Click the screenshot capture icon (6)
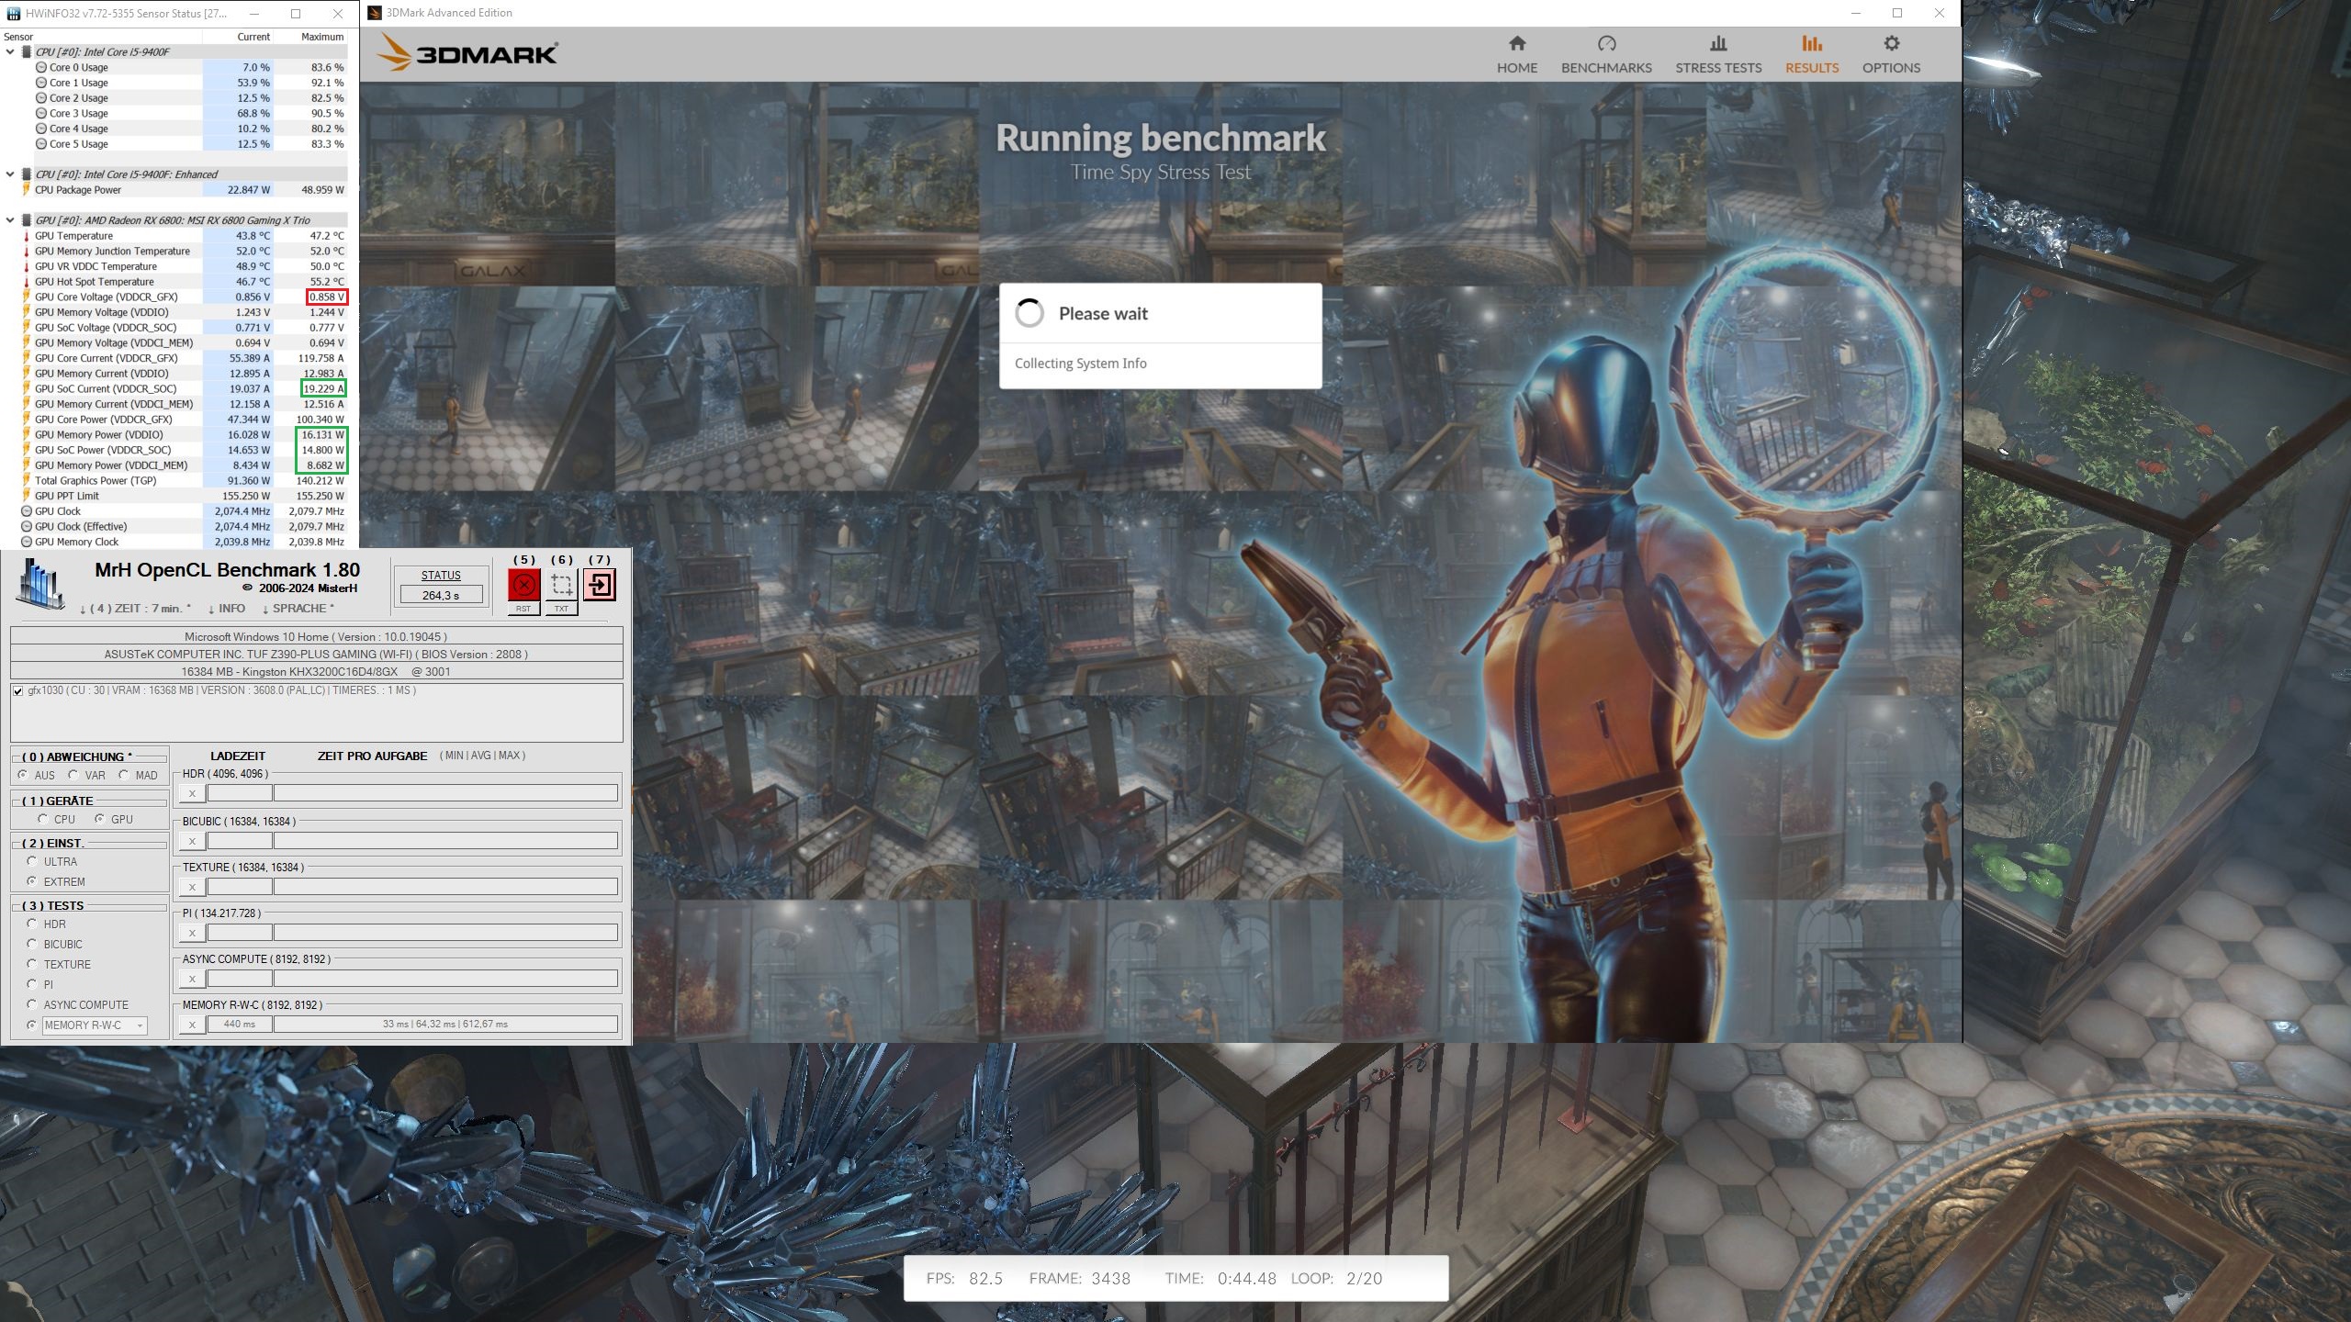The image size is (2351, 1322). point(561,585)
